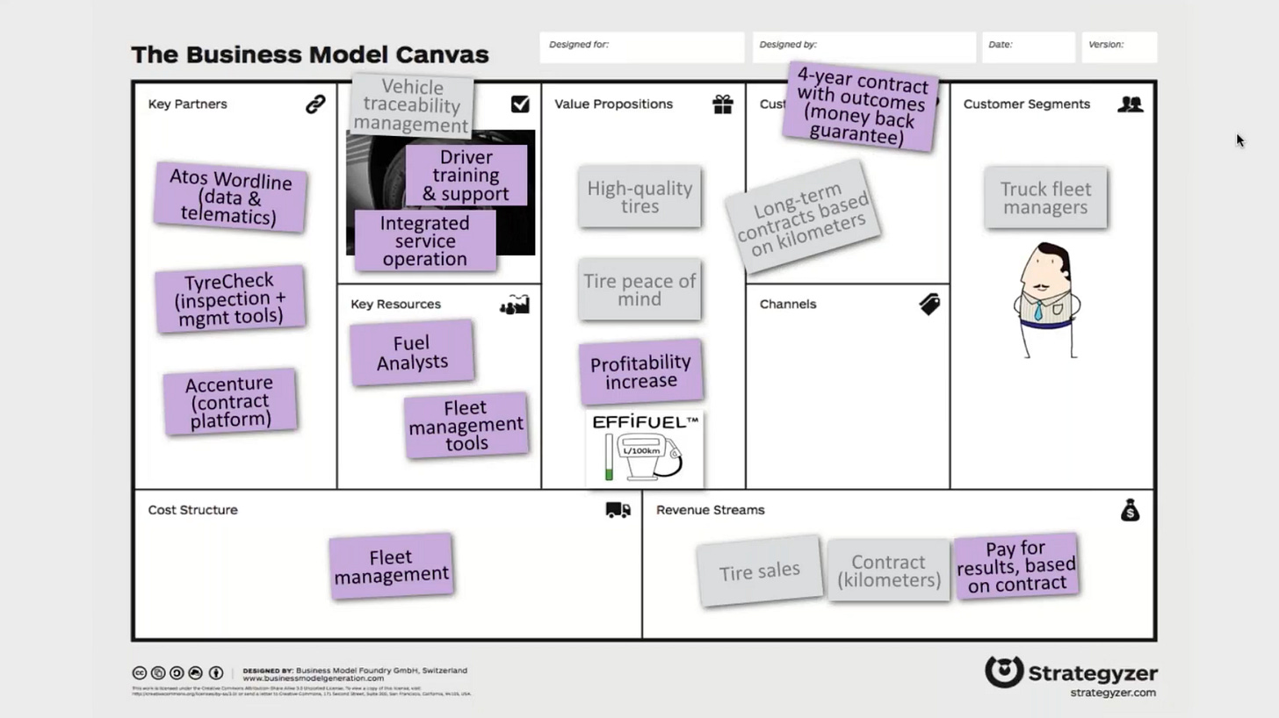Select the Fleet management tools note

[466, 426]
